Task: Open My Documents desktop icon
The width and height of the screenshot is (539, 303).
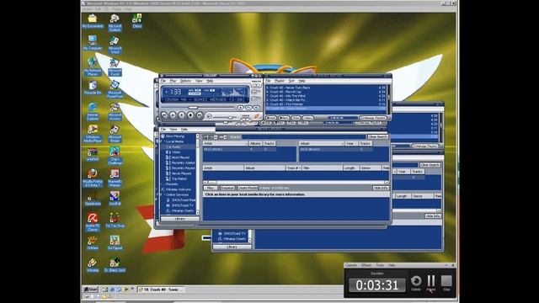Action: pos(93,21)
